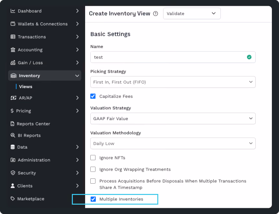Click the Clients person icon
This screenshot has height=214, width=279.
[x=13, y=186]
